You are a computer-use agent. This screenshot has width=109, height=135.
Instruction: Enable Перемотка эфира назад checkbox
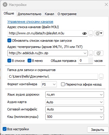click(63, 84)
